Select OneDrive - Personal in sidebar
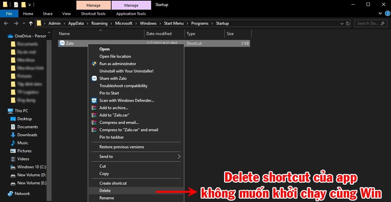The image size is (391, 202). tap(27, 36)
